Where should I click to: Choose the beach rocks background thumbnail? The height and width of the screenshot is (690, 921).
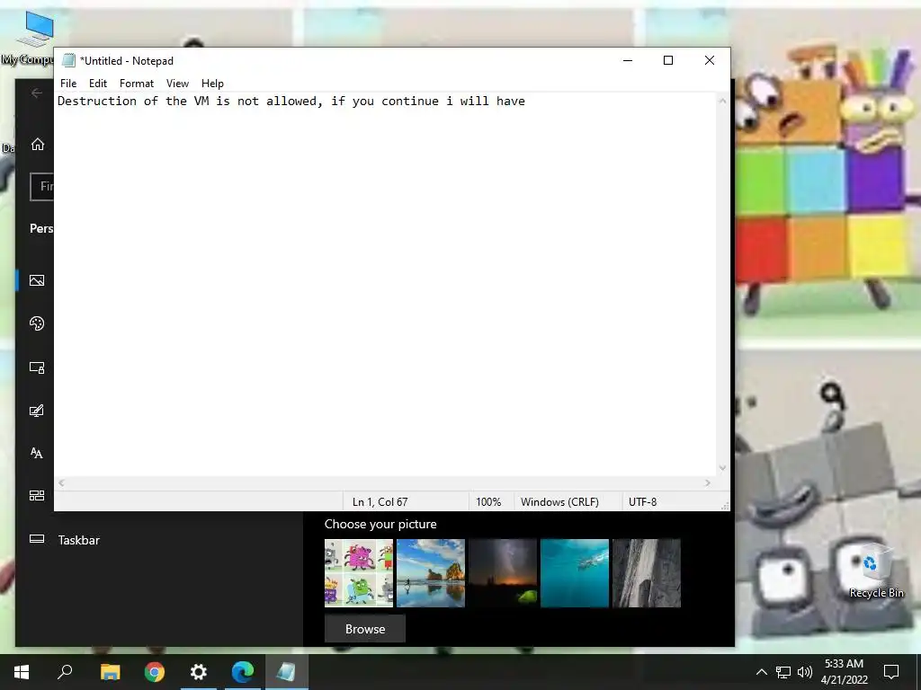pyautogui.click(x=431, y=573)
